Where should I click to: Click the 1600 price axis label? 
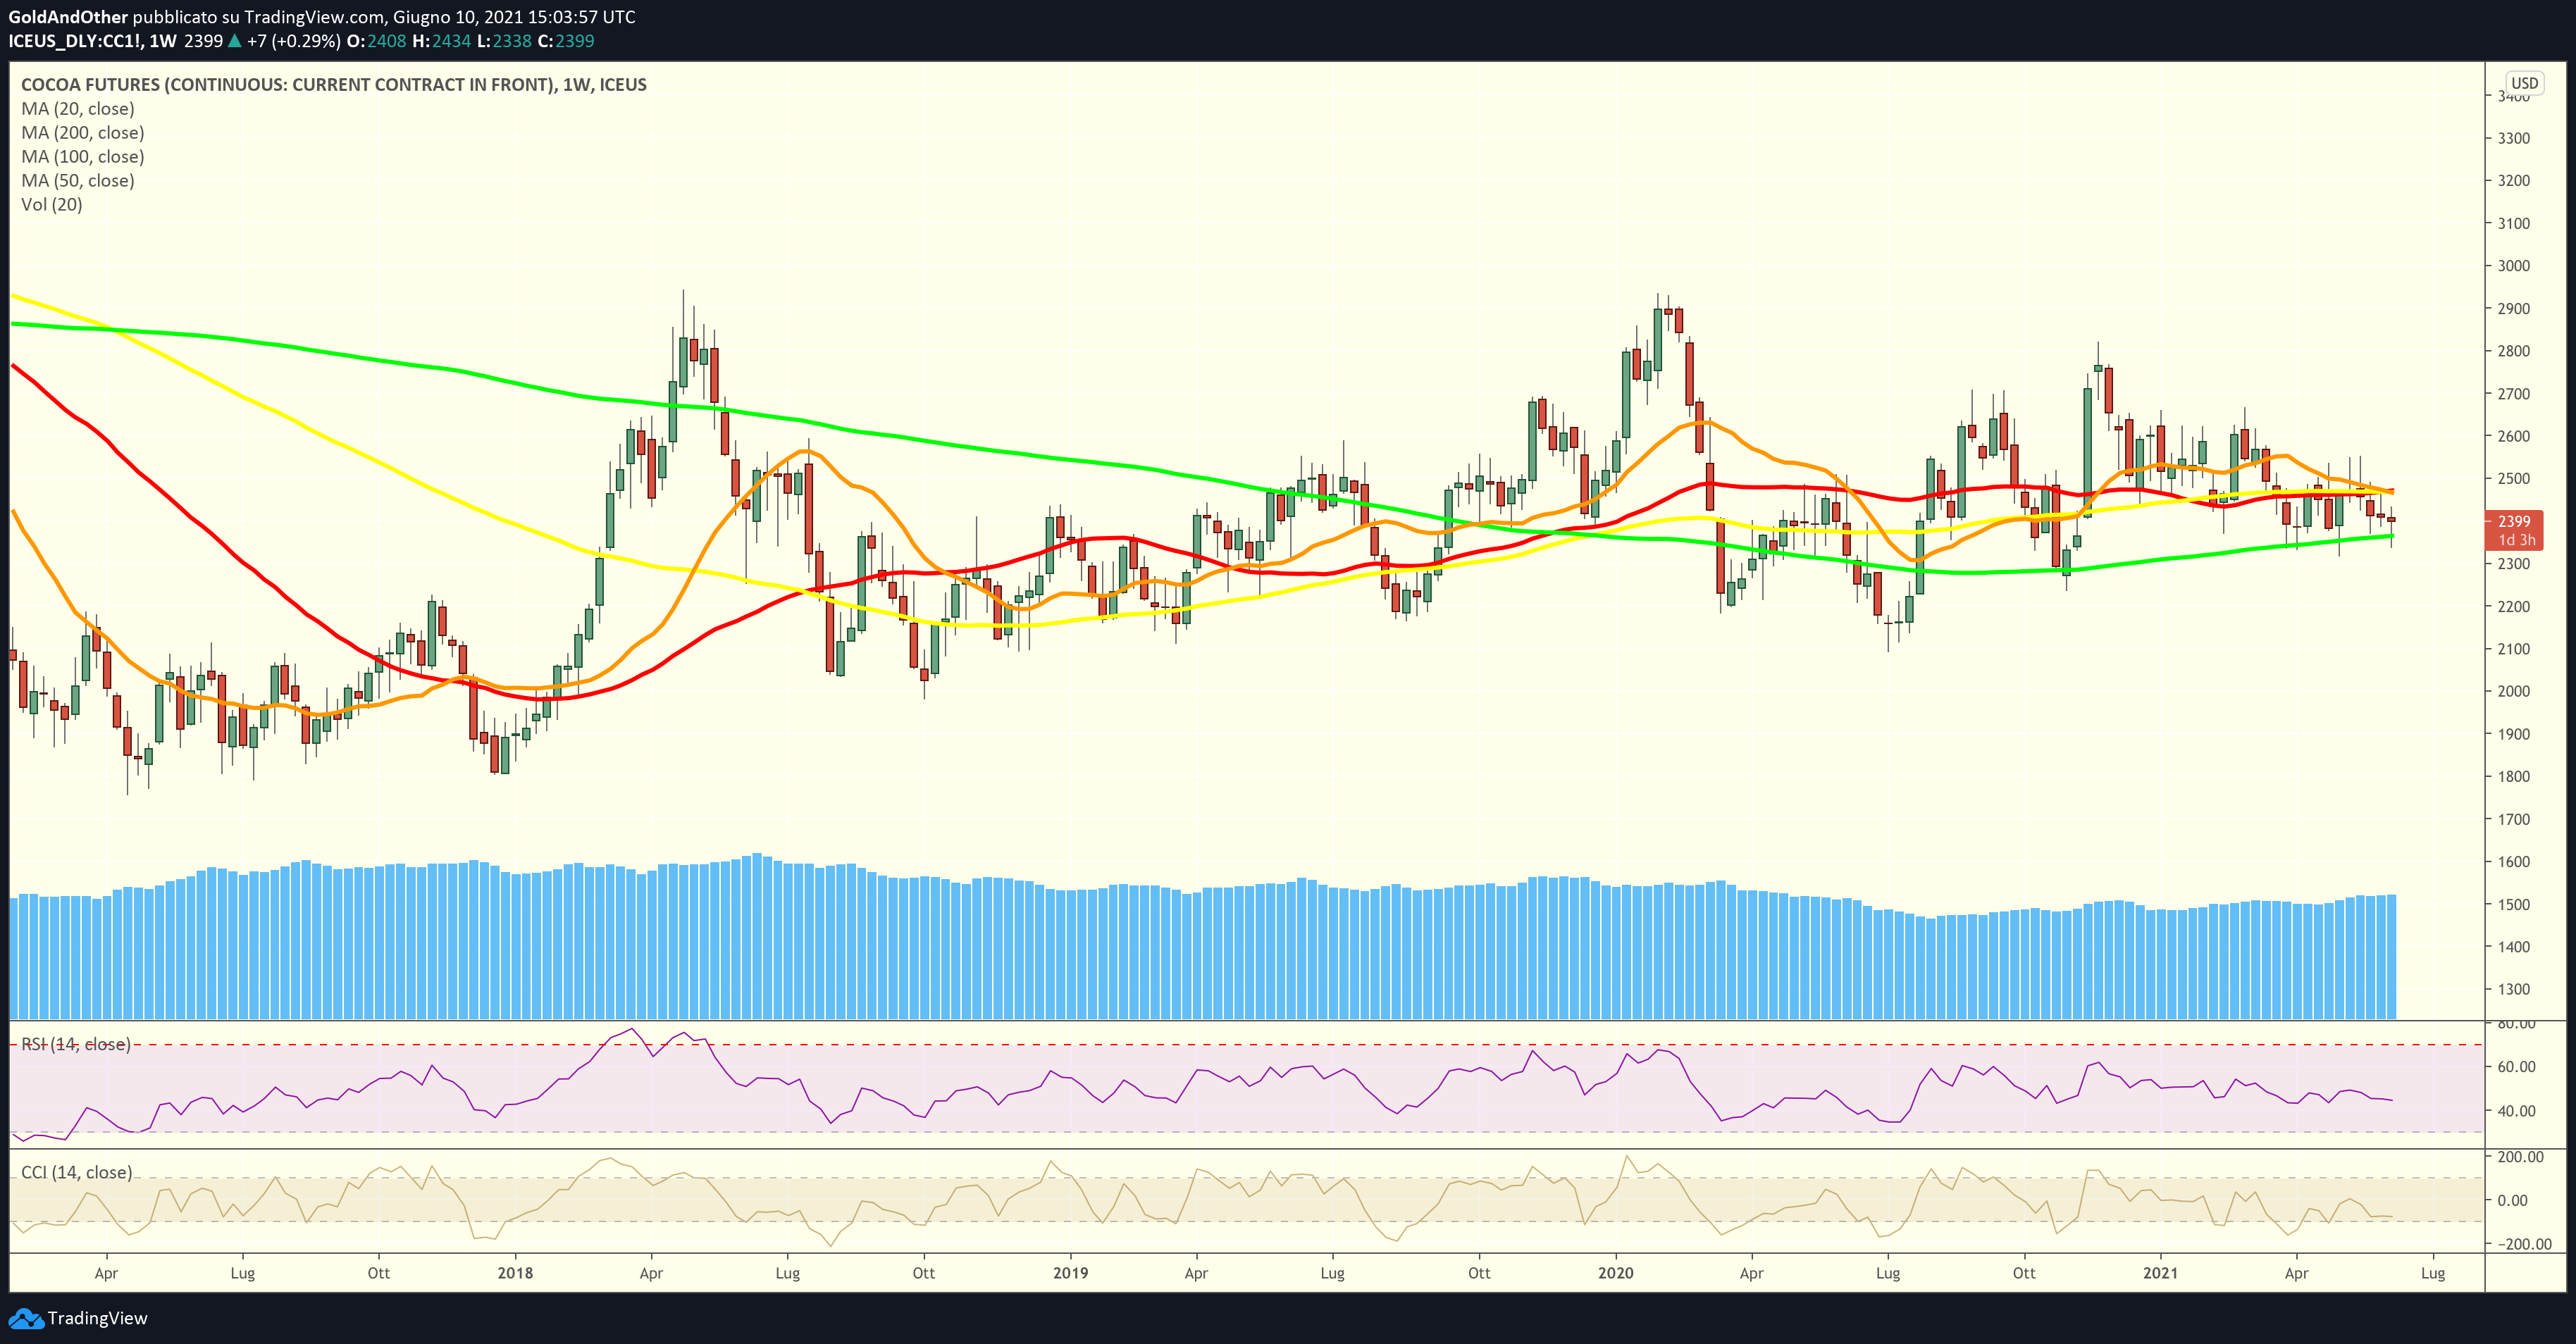[2514, 862]
